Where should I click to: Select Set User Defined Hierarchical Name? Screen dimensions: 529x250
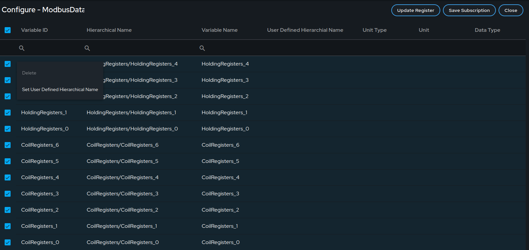pos(60,89)
